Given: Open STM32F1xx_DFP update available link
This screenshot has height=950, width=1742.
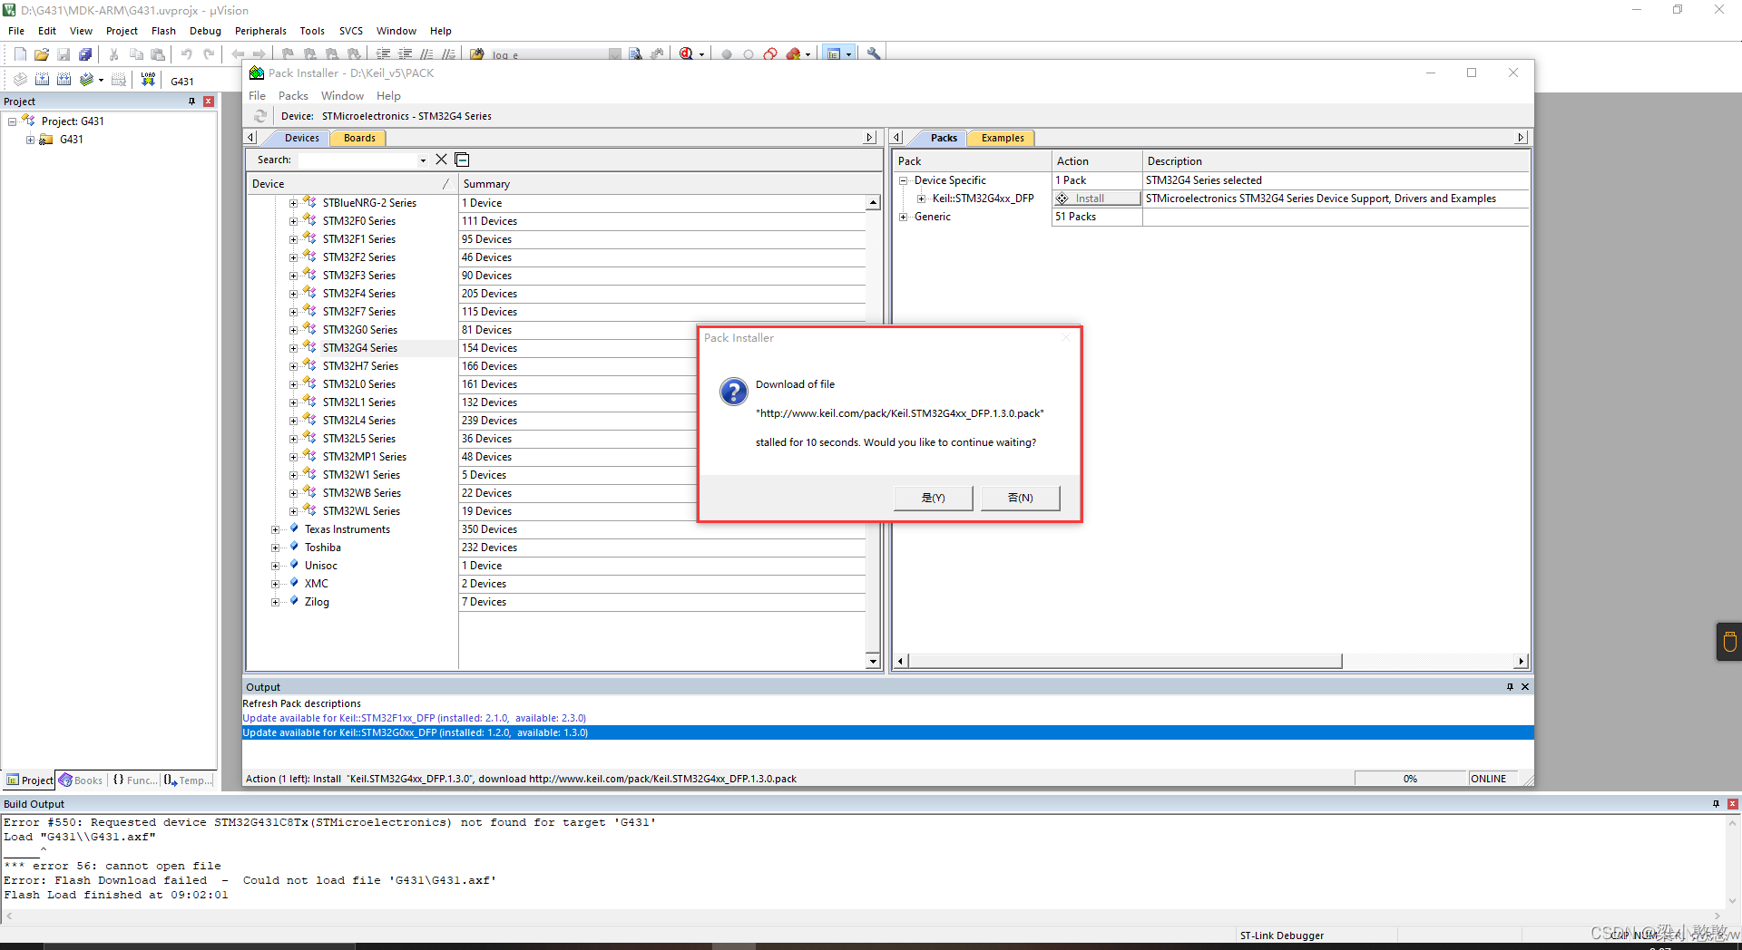Looking at the screenshot, I should (414, 718).
